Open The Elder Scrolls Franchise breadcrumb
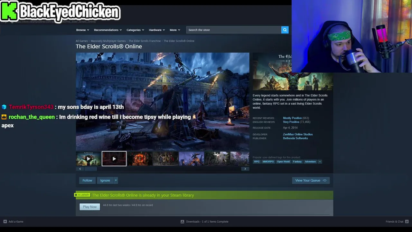The image size is (412, 232). [x=145, y=41]
